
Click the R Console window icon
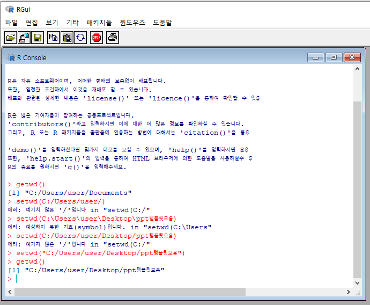11,57
